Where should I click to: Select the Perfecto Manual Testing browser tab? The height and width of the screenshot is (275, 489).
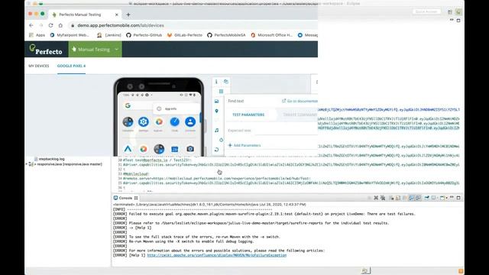[x=85, y=15]
